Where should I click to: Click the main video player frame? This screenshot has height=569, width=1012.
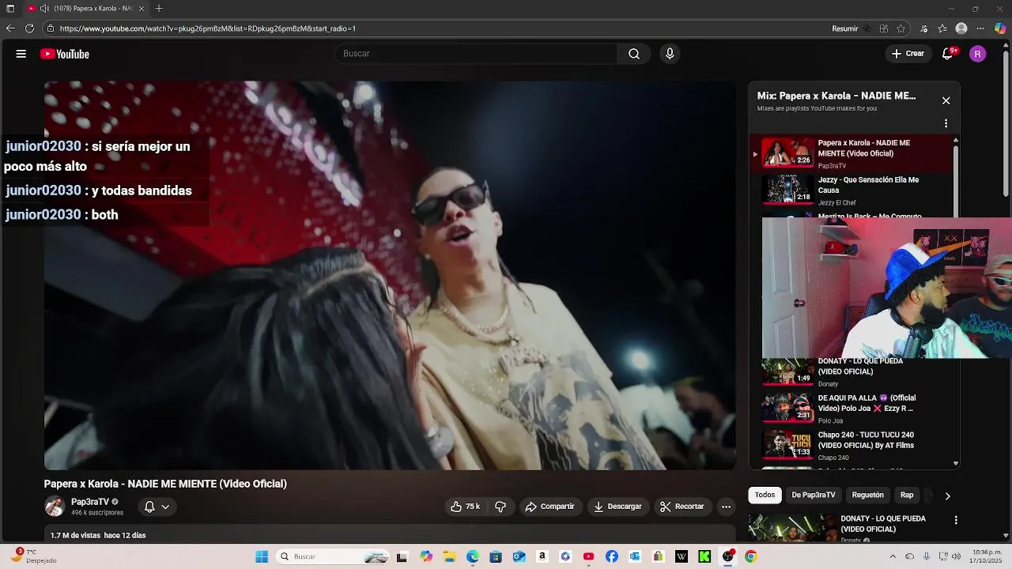coord(390,275)
